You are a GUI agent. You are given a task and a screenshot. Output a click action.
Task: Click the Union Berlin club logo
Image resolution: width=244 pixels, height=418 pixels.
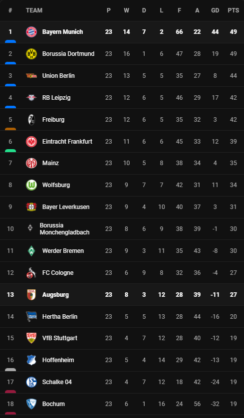31,76
